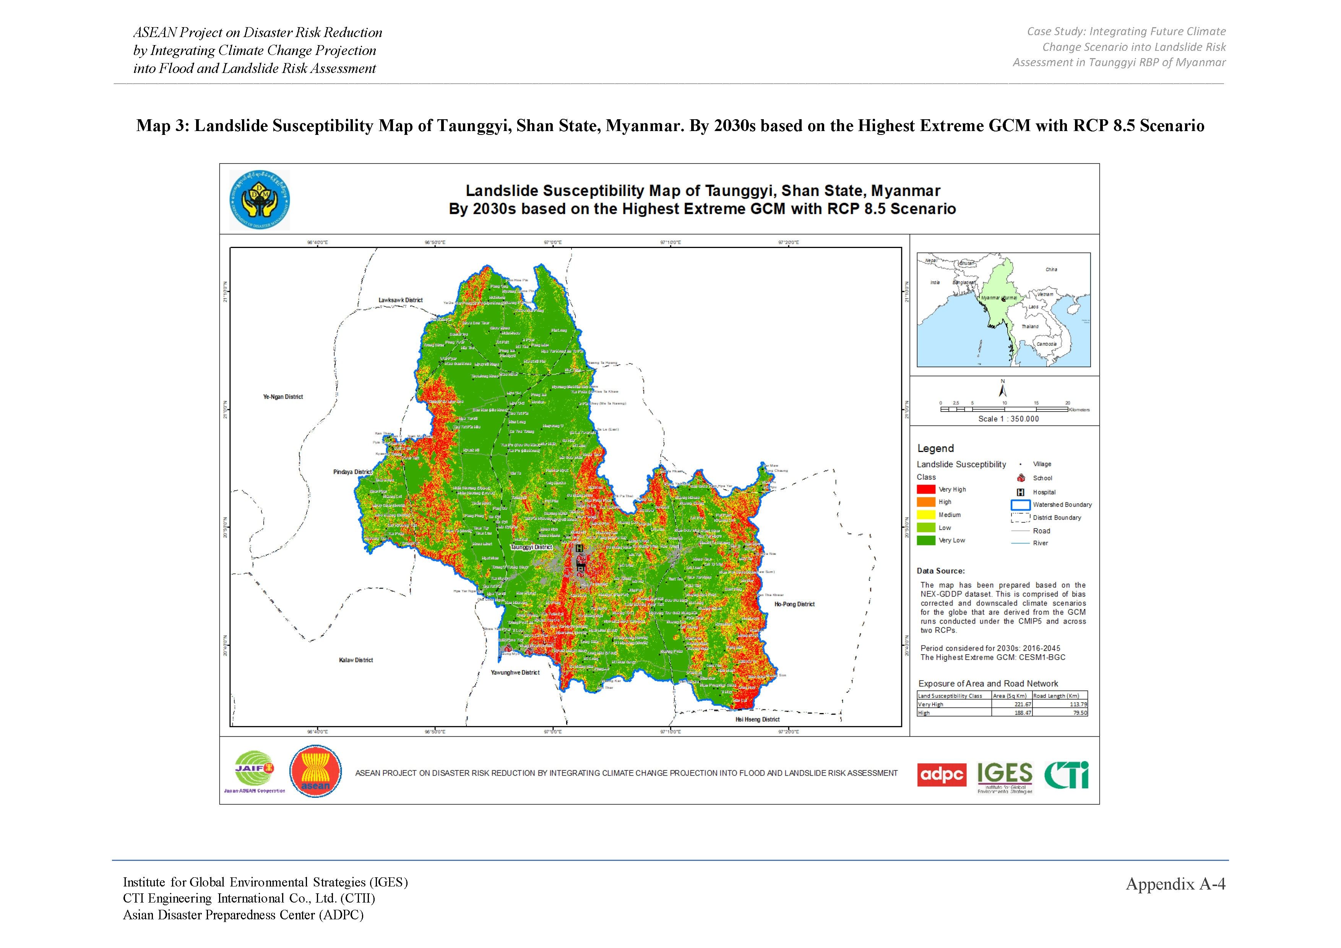Click the red ASEAN emblem logo
This screenshot has height=948, width=1341.
tap(315, 772)
